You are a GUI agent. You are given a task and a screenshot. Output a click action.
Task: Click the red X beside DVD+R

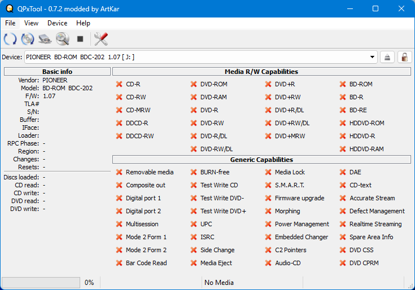click(268, 84)
